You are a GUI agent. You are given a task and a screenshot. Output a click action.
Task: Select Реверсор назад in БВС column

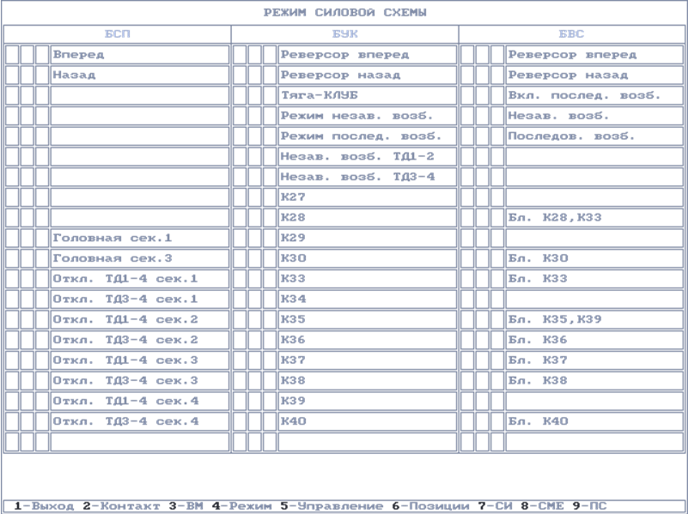pyautogui.click(x=594, y=75)
